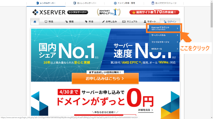The width and height of the screenshot is (213, 119).
Task: Click the 国内シェアNo.1 laurel badge
Action: [109, 12]
